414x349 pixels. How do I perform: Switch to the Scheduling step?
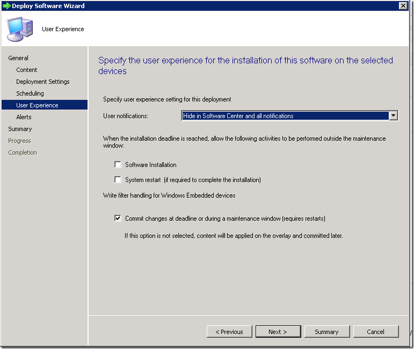(x=30, y=93)
